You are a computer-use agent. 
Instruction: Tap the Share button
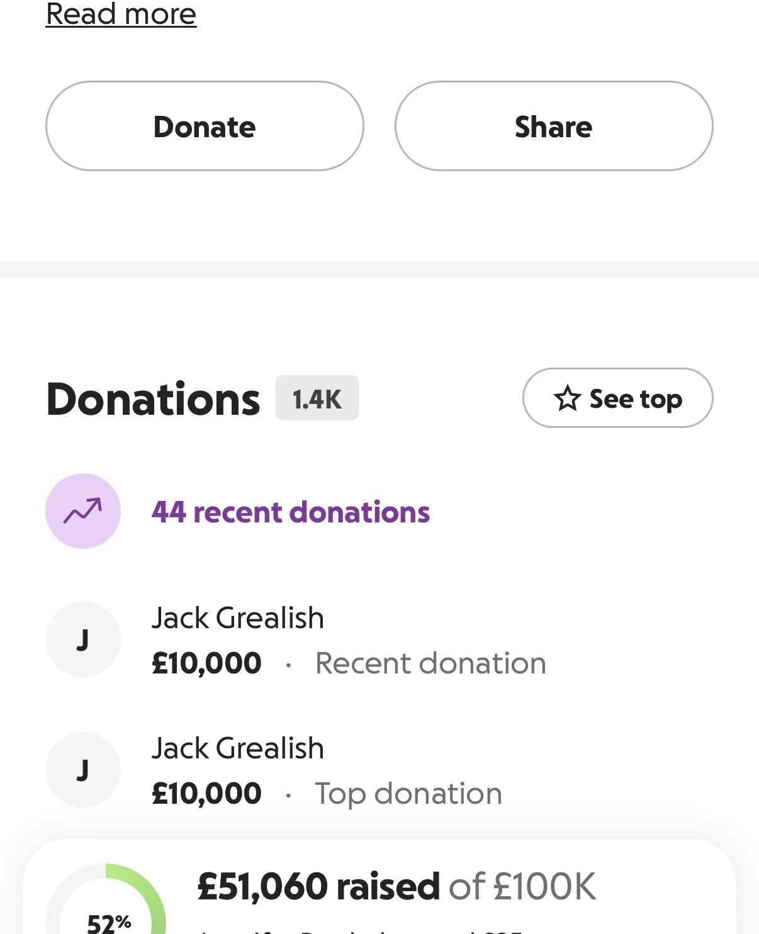[x=554, y=126]
